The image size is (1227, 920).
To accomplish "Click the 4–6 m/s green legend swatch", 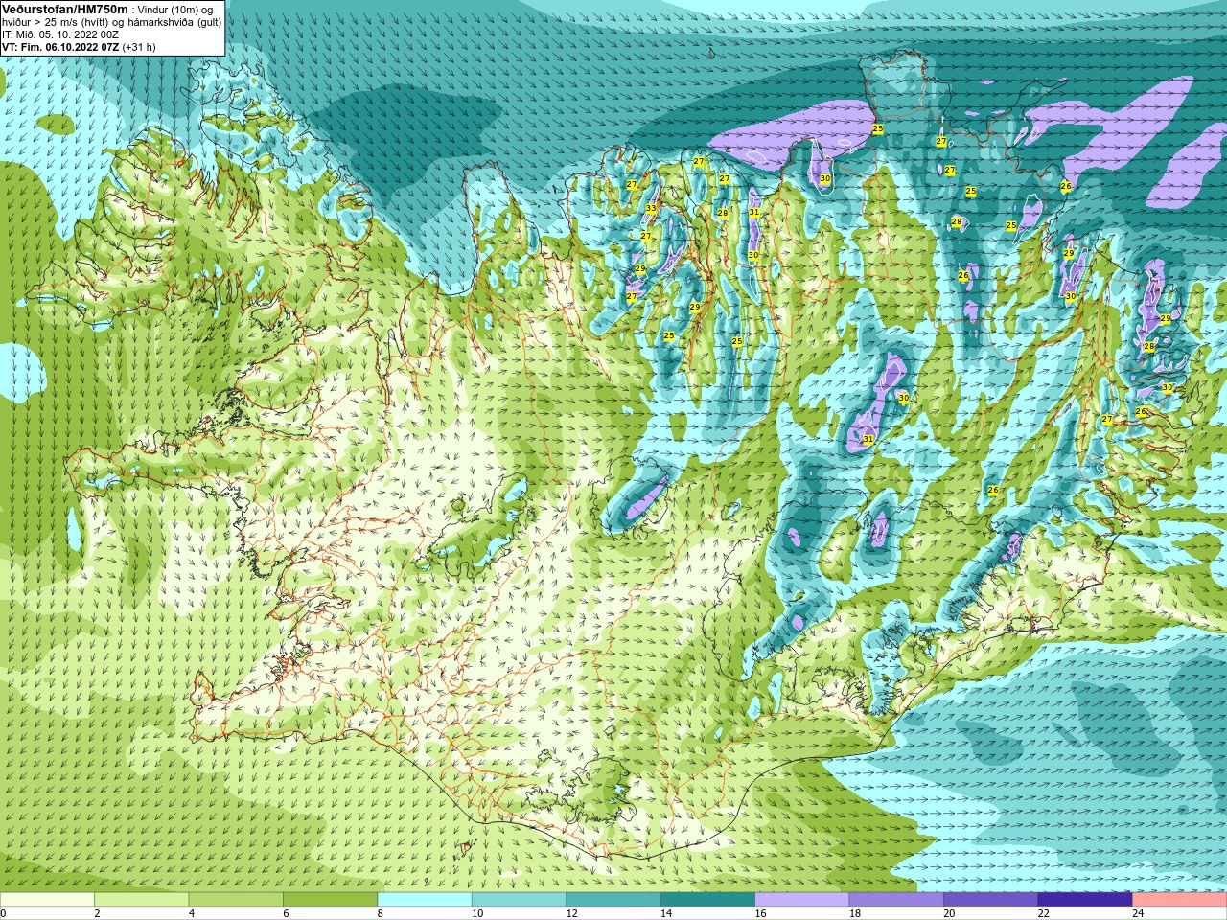I will 236,900.
